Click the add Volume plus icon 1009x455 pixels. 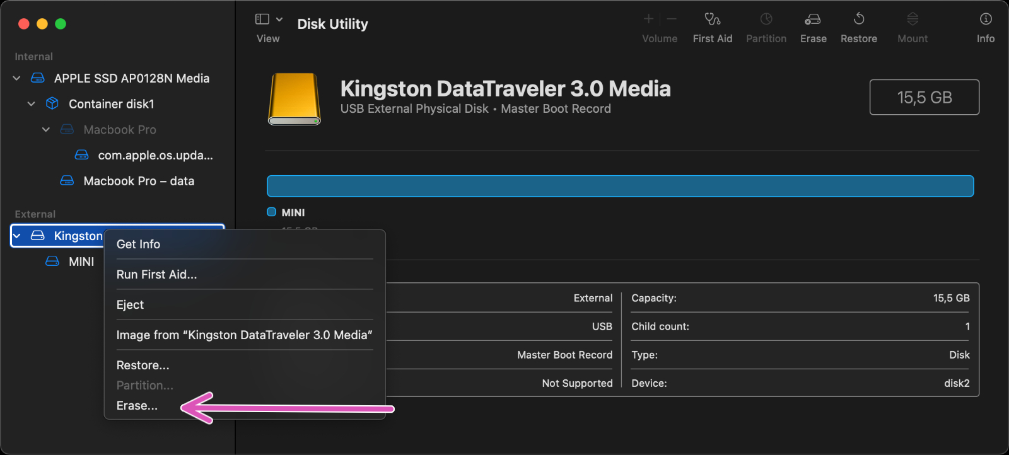648,19
